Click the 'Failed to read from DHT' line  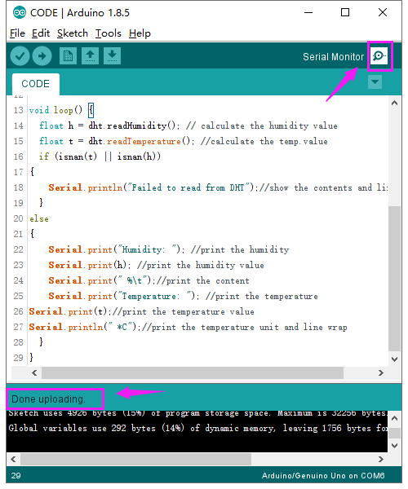[218, 187]
